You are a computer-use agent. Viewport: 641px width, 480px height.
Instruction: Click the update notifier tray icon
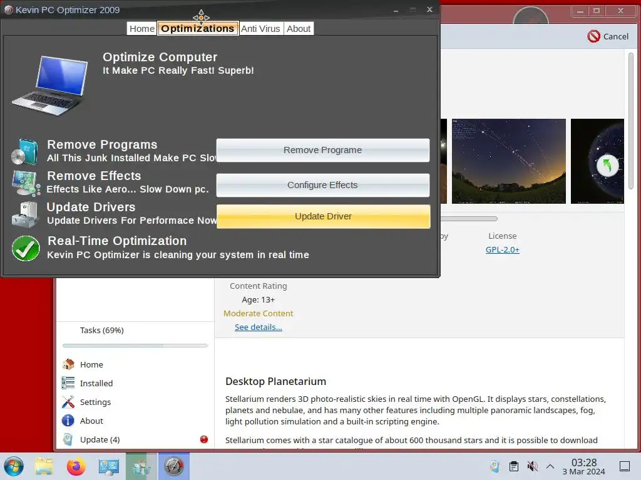click(495, 466)
